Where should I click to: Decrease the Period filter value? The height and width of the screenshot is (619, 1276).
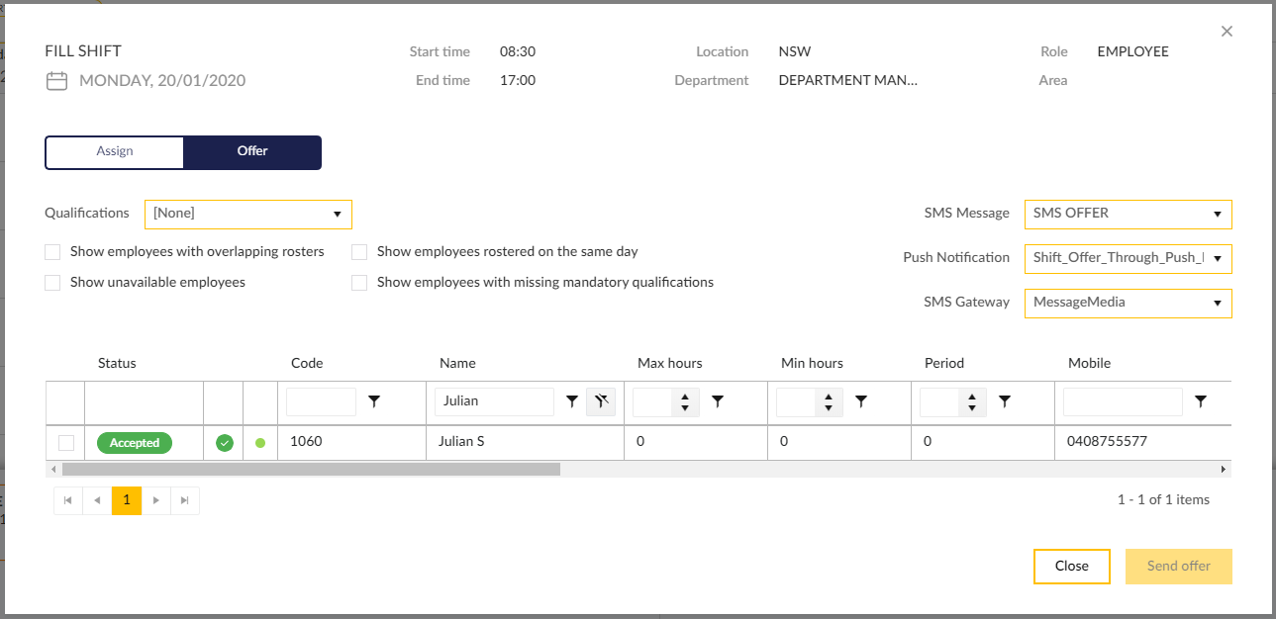click(x=972, y=408)
